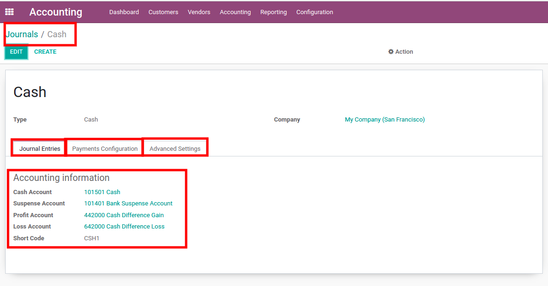
Task: Click the Action gear dropdown
Action: click(x=401, y=52)
